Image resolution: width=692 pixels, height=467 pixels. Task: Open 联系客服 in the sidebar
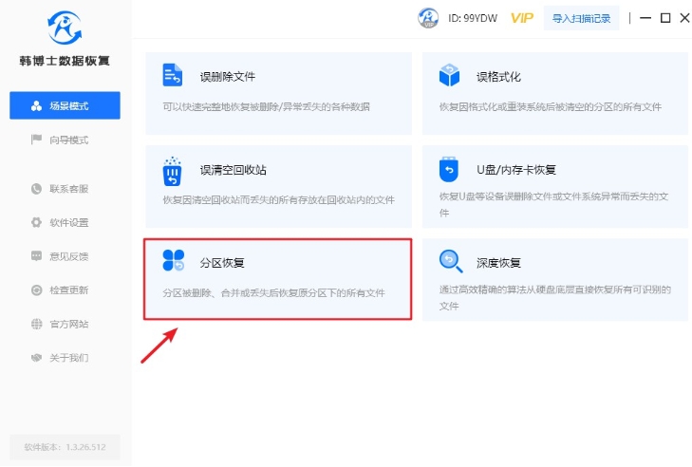65,189
